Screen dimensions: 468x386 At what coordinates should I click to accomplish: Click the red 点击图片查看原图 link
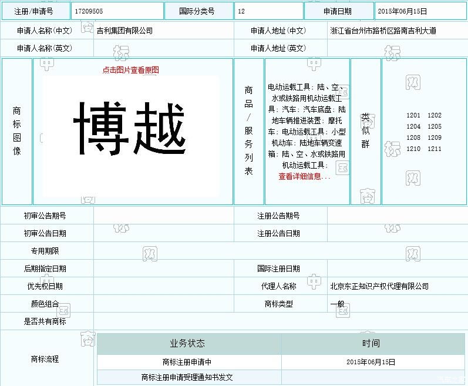click(131, 70)
